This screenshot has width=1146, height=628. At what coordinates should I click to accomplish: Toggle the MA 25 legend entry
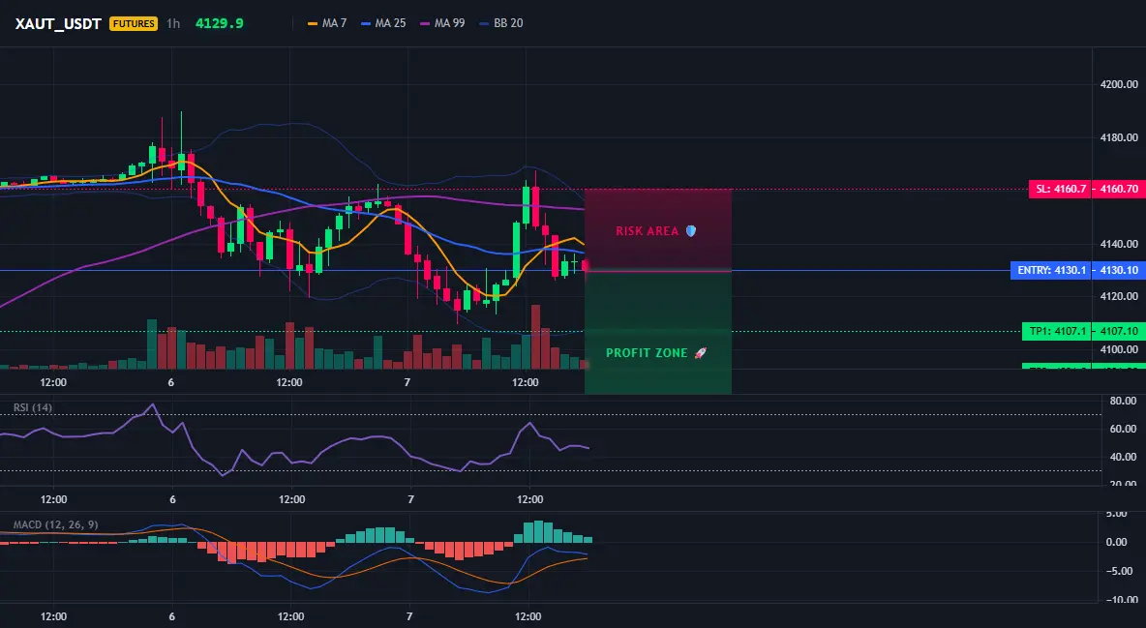point(383,23)
